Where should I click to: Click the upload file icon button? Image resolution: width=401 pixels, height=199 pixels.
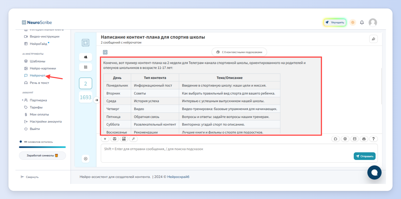click(115, 139)
